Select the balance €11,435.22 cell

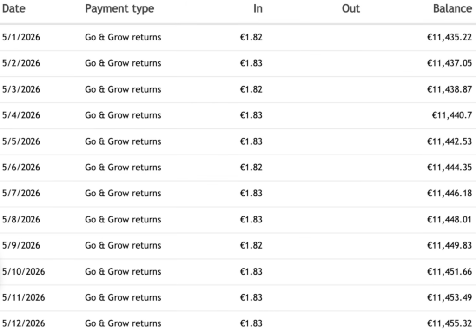(x=450, y=37)
